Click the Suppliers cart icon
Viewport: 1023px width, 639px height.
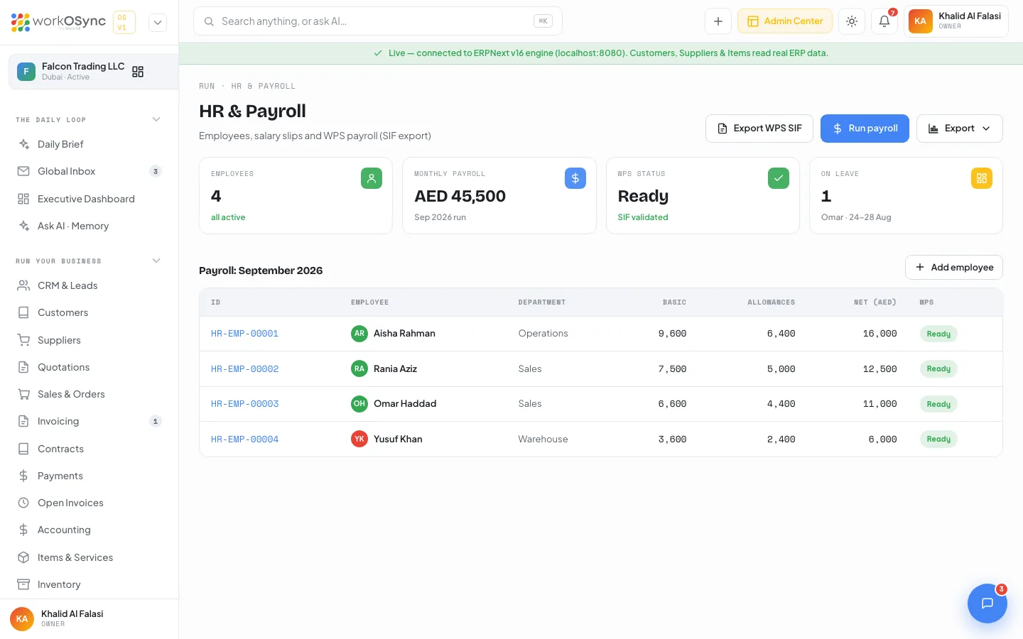(23, 340)
